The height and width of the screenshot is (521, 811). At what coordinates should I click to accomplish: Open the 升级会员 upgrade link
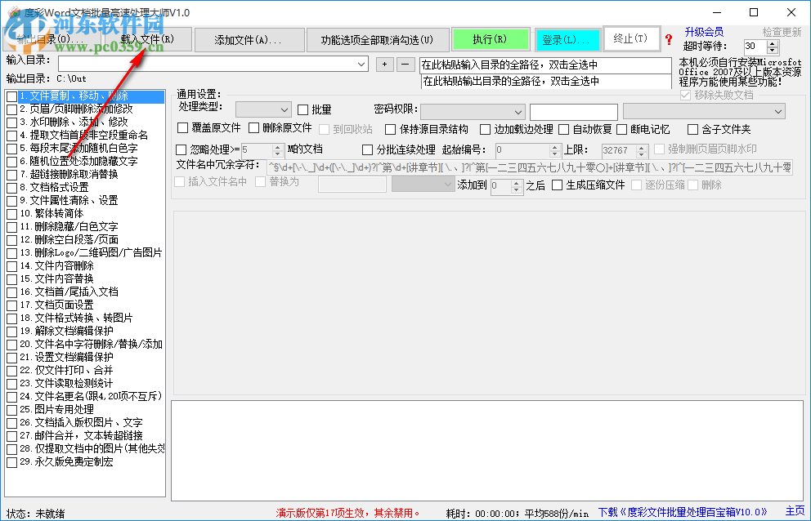705,31
